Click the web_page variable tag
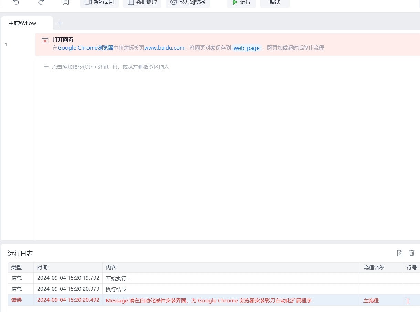The image size is (420, 312). tap(246, 48)
